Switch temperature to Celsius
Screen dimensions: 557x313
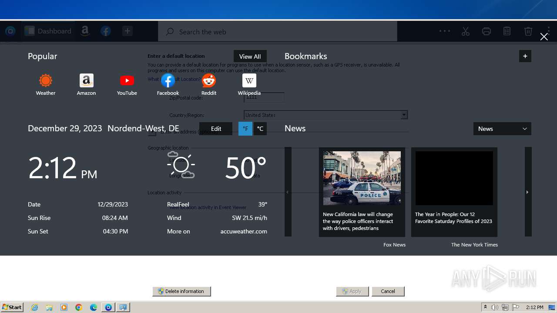point(260,129)
